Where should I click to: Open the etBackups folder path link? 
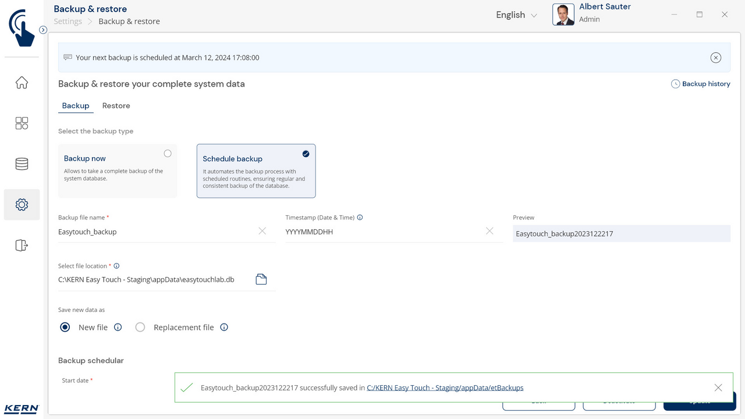click(445, 388)
